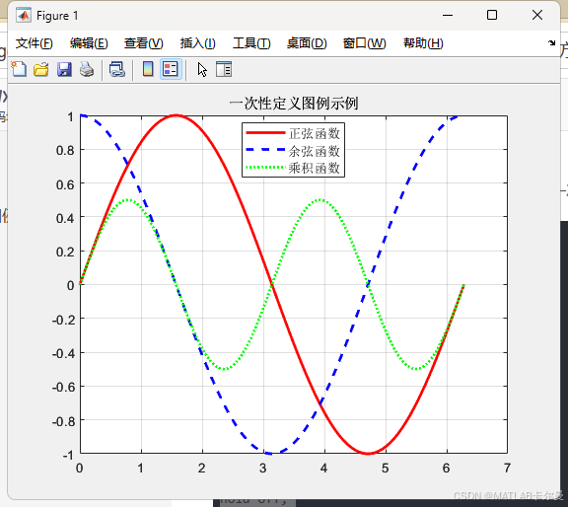
Task: Click the green dotted sample in legend
Action: click(x=265, y=167)
